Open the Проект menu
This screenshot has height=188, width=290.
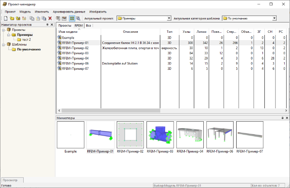[x=10, y=12]
